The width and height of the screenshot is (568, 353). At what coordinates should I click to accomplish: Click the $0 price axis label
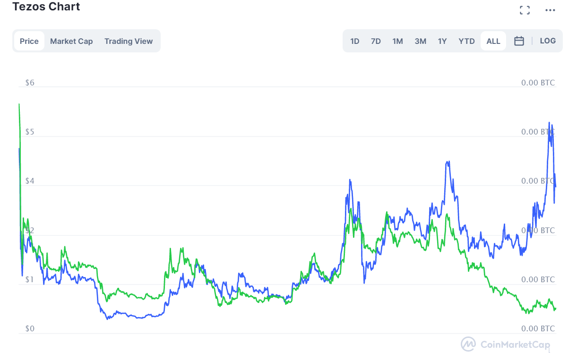click(30, 328)
